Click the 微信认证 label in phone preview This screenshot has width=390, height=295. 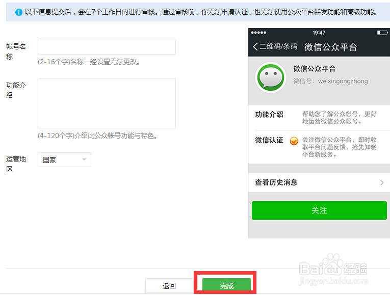(x=269, y=140)
